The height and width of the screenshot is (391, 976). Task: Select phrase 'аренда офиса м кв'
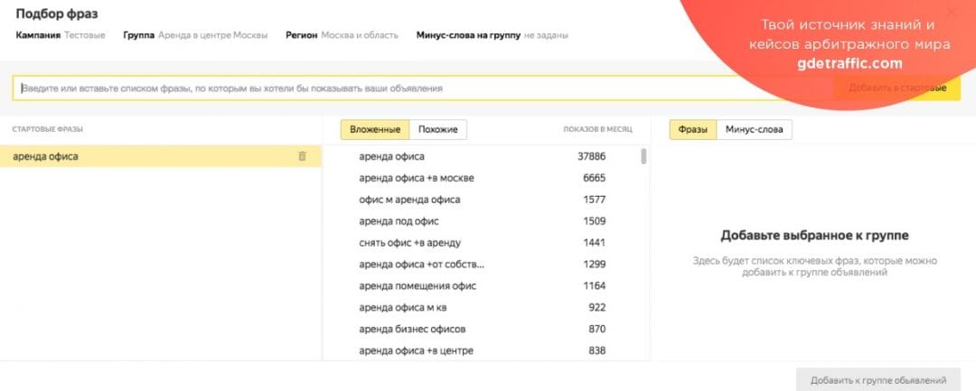point(404,307)
